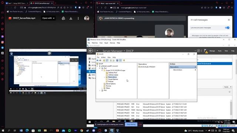Open Twitter in Opera GX sidebar
The height and width of the screenshot is (133, 237).
(x=3, y=48)
